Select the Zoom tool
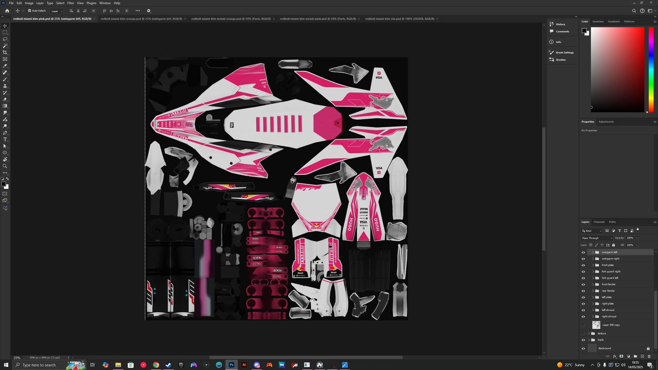This screenshot has height=370, width=658. tap(5, 166)
